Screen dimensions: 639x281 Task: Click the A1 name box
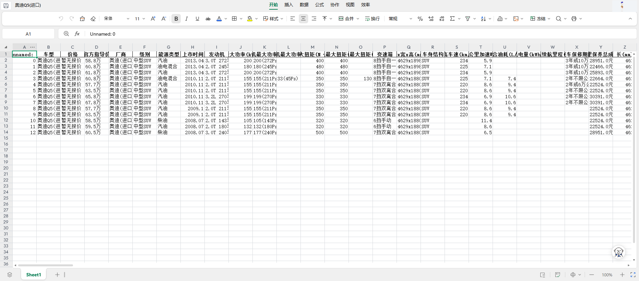coord(28,34)
